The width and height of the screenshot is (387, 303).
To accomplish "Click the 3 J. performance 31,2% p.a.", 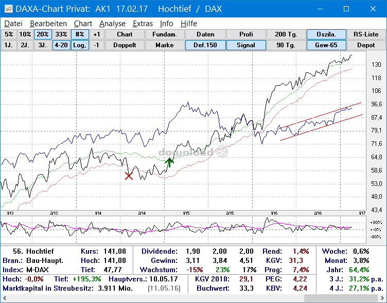I will [366, 279].
